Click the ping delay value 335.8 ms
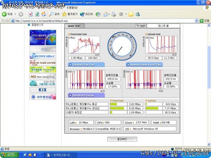This screenshot has height=158, width=211. [x=113, y=79]
